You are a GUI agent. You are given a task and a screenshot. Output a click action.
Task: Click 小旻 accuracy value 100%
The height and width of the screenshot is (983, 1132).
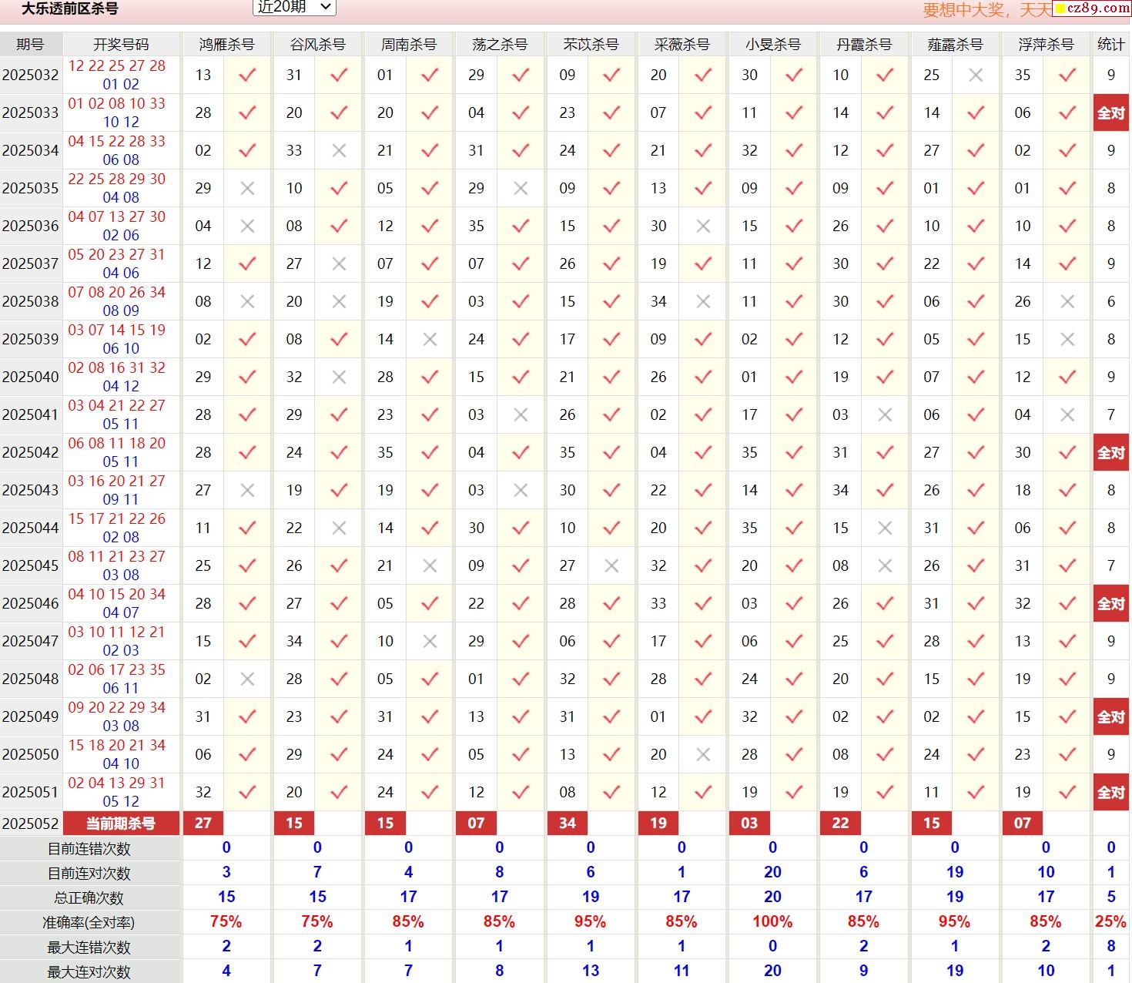(772, 922)
